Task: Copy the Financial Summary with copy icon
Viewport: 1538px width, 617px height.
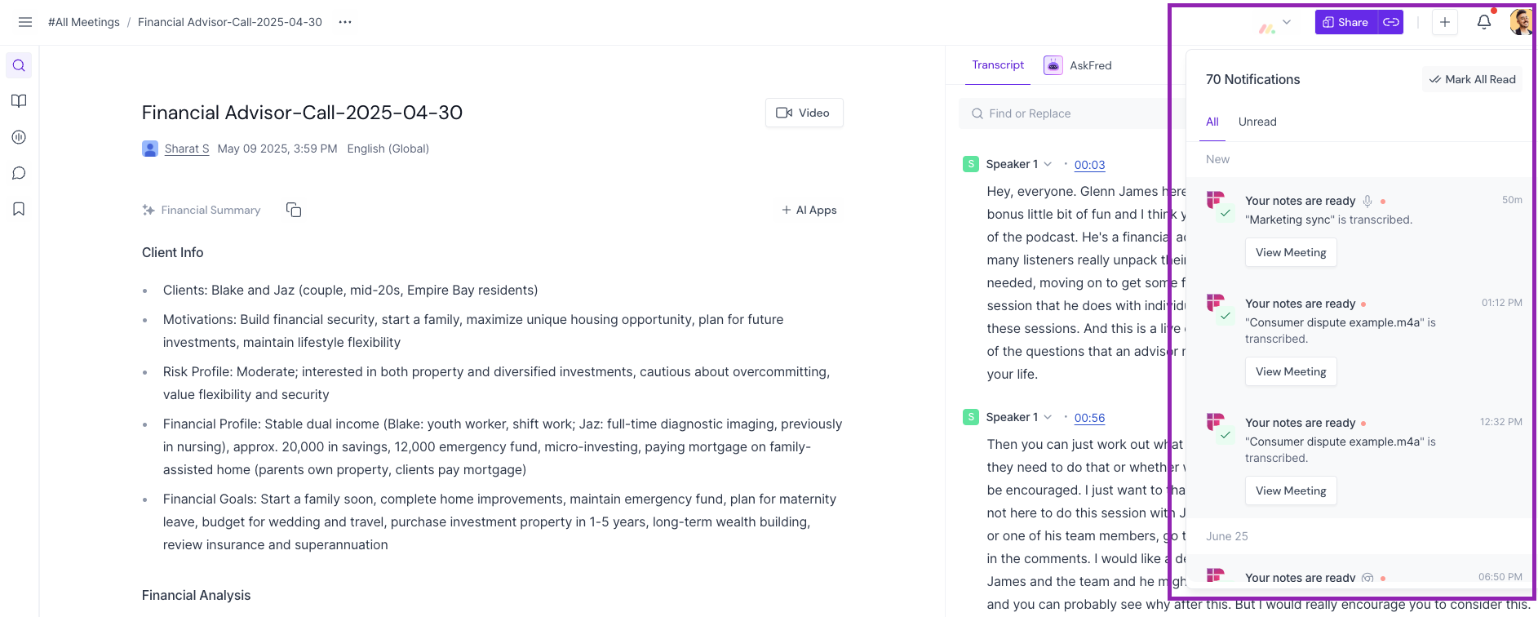Action: pos(294,210)
